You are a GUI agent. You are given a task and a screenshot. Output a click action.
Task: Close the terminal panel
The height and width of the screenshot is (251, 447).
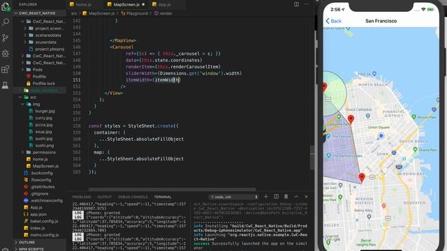click(x=306, y=197)
